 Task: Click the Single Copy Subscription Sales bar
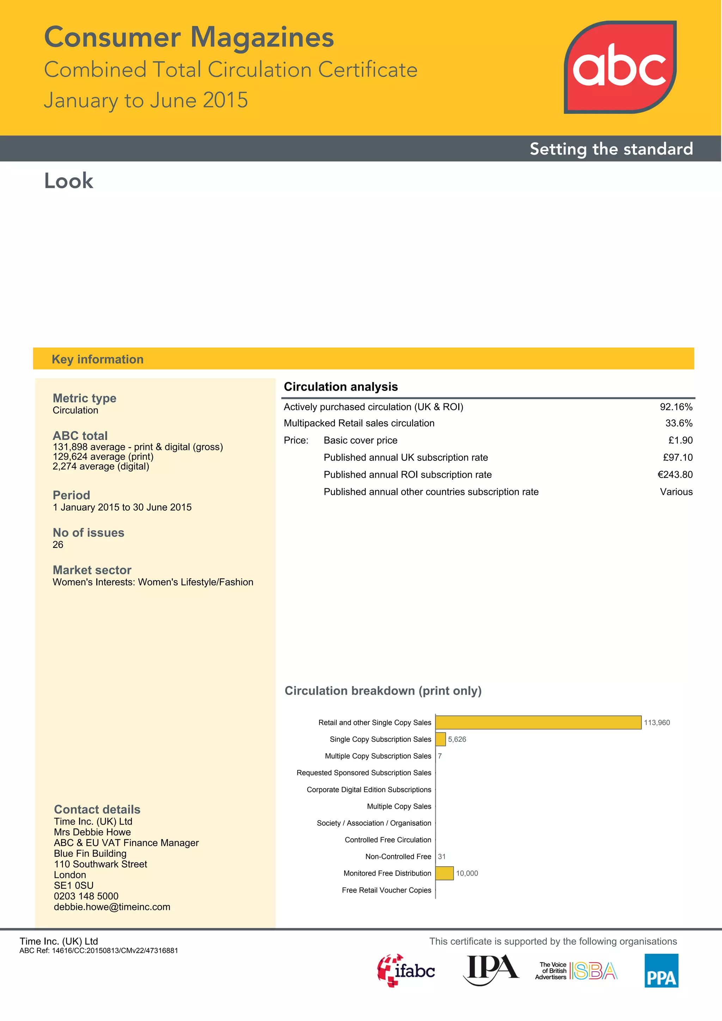point(440,739)
